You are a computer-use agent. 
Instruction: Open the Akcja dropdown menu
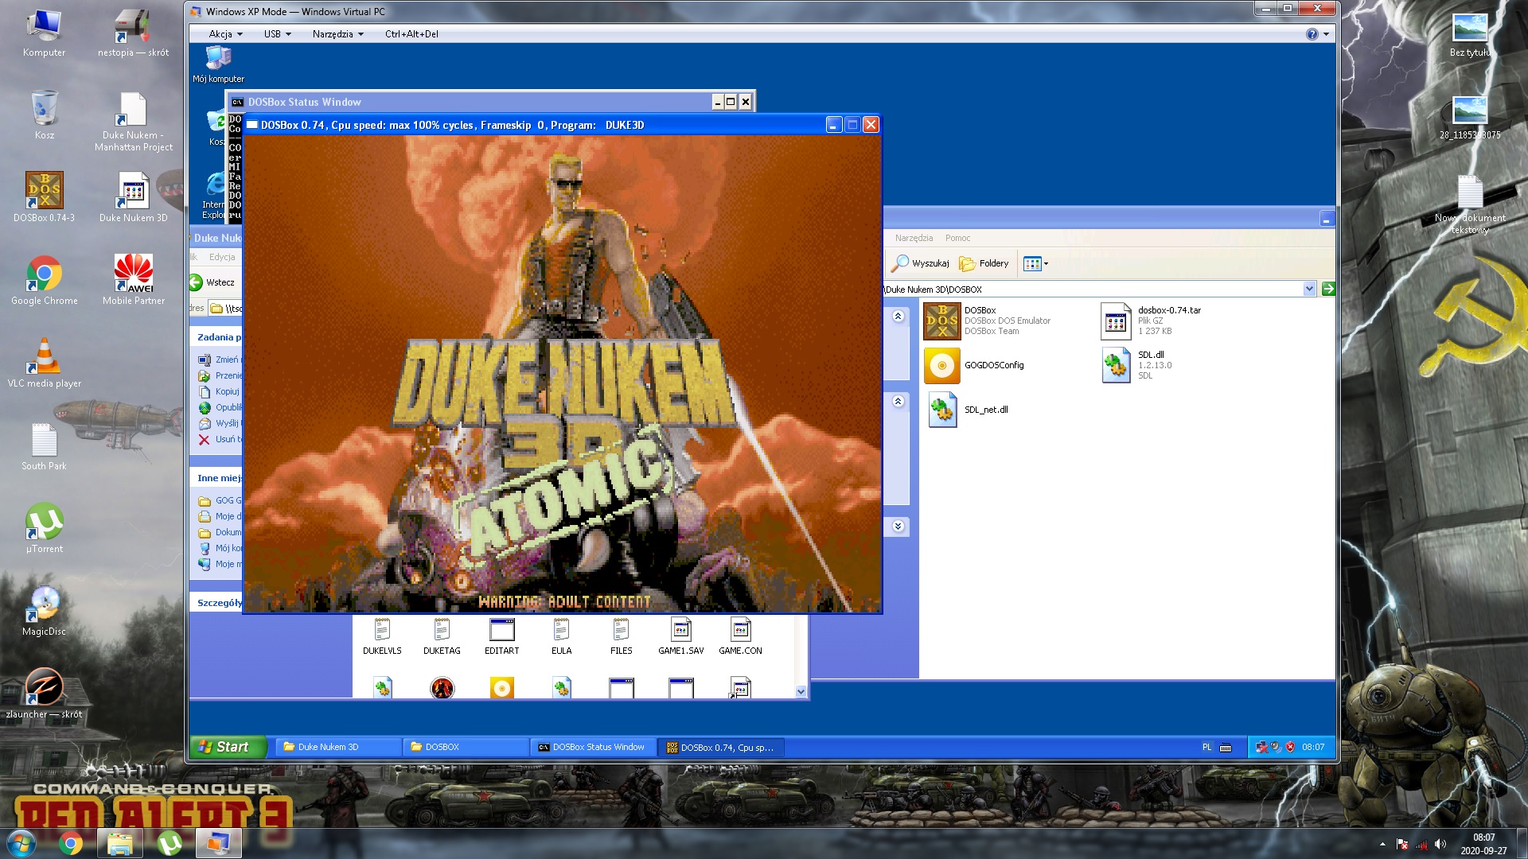pyautogui.click(x=225, y=34)
